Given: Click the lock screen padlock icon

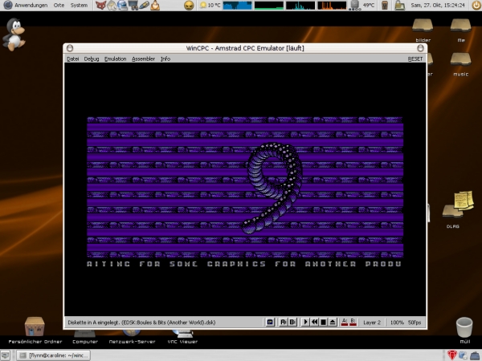Looking at the screenshot, I should tap(399, 6).
